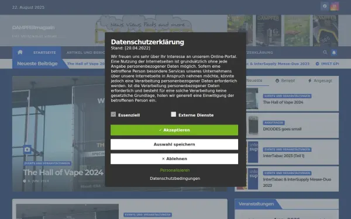Viewport: 351px width, 219px height.
Task: Open the Datenschutzbedingungen link
Action: [x=175, y=179]
